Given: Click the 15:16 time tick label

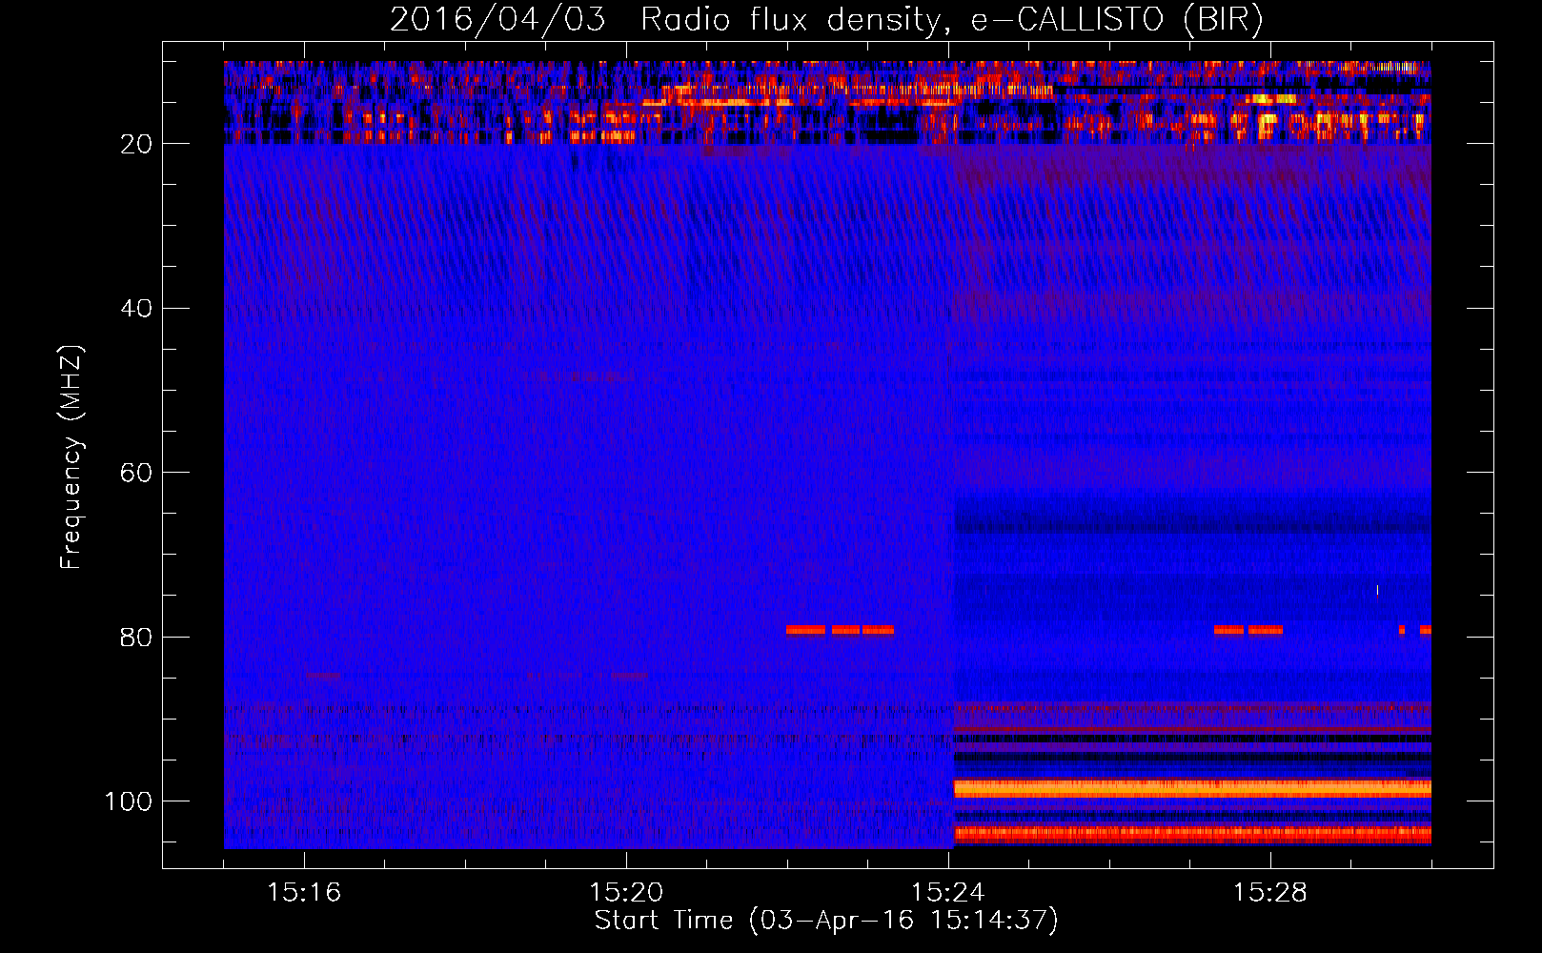Looking at the screenshot, I should point(304,893).
